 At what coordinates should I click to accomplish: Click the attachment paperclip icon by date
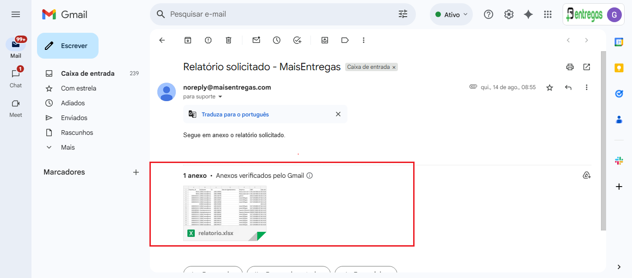473,86
